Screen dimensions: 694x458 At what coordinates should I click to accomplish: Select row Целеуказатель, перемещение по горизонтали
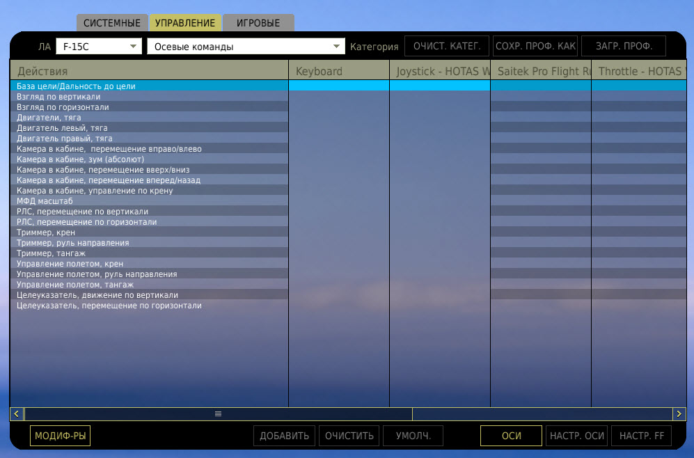[149, 306]
